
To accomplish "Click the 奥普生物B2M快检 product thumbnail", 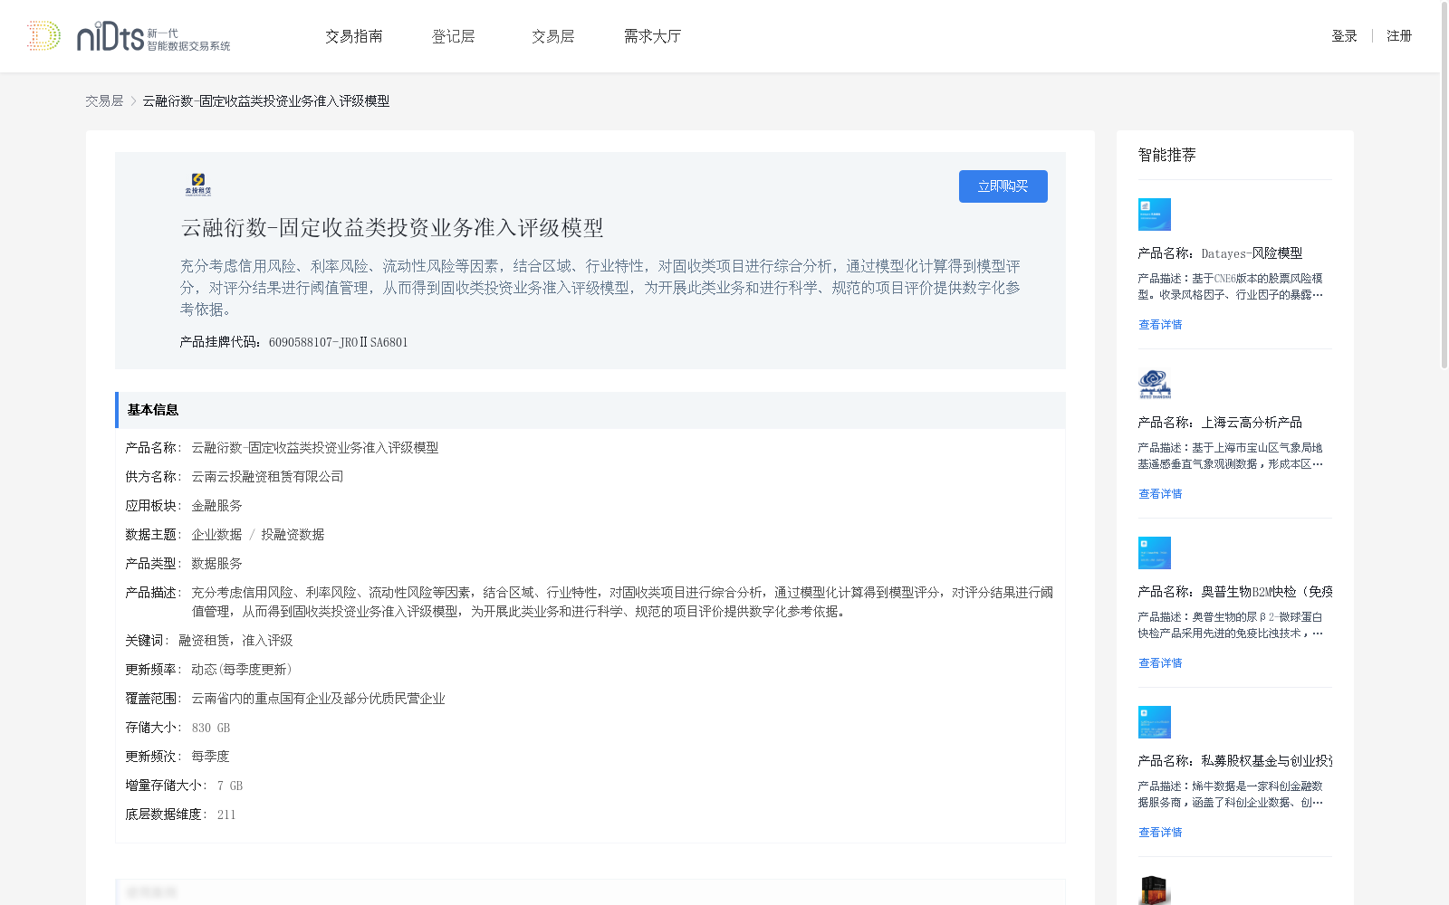I will pyautogui.click(x=1155, y=553).
